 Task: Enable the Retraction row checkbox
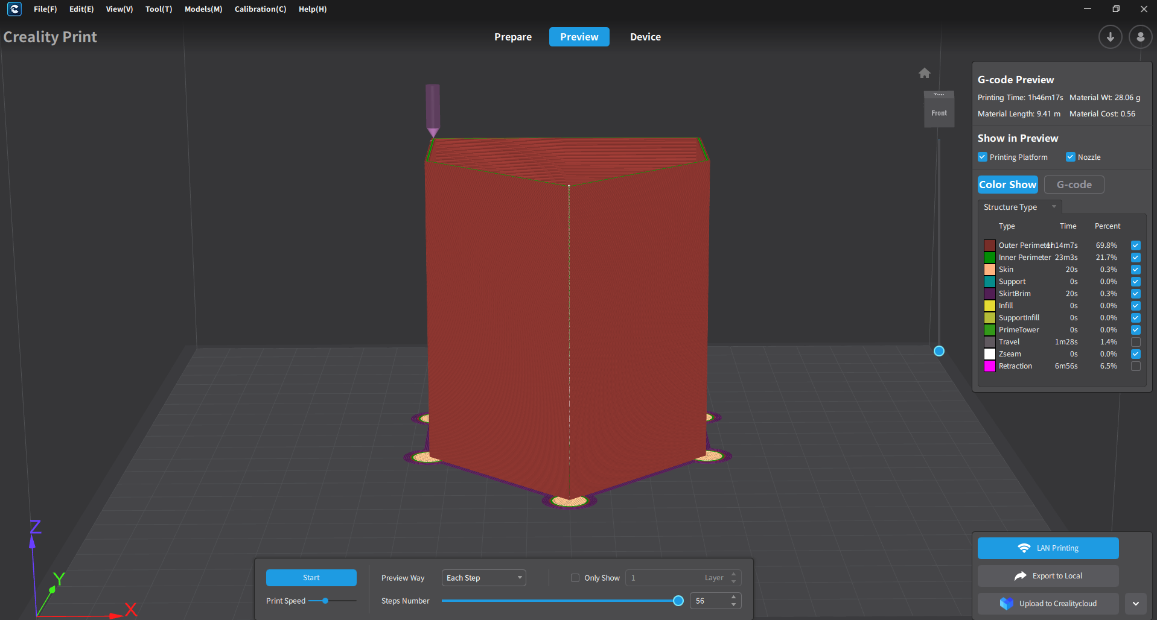tap(1135, 366)
